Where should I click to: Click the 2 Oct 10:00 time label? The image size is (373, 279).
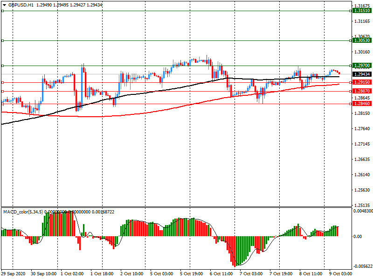132,274
